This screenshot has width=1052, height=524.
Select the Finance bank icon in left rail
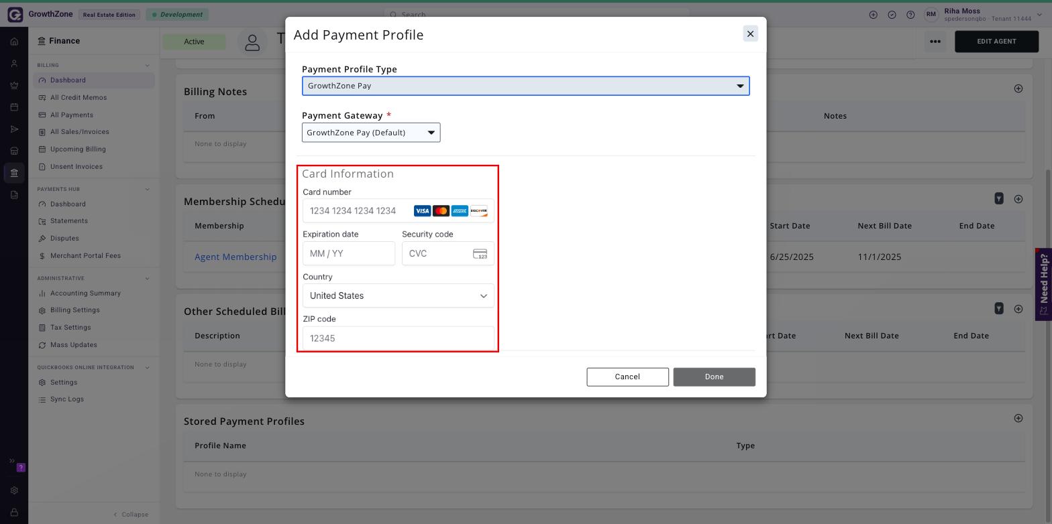14,173
